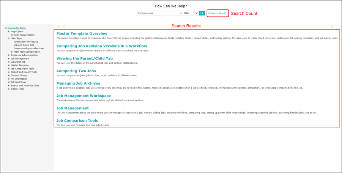Collapse the Knowledge Base tree node
The width and height of the screenshot is (342, 173).
(6, 28)
